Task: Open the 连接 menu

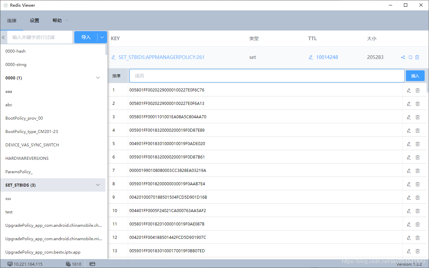Action: click(12, 20)
